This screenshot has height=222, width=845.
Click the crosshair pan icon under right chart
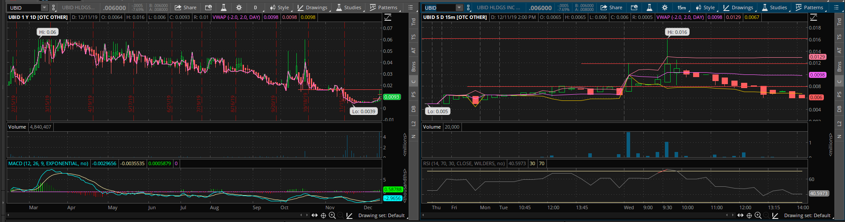(749, 215)
